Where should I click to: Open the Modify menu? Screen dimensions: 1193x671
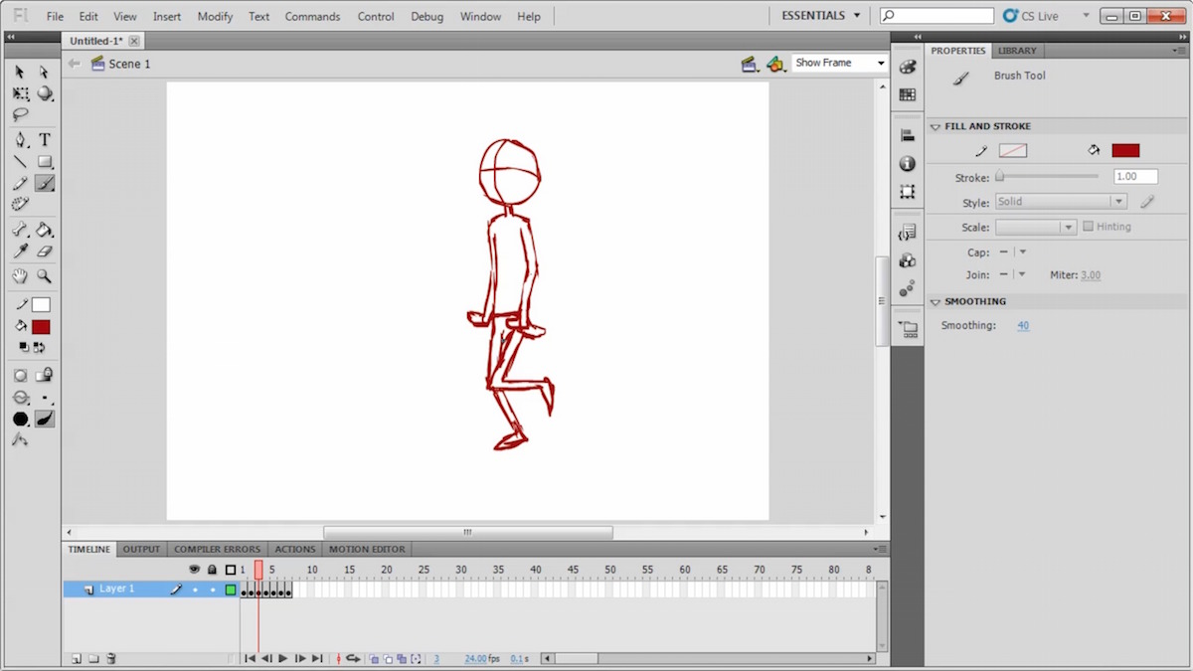[x=215, y=17]
